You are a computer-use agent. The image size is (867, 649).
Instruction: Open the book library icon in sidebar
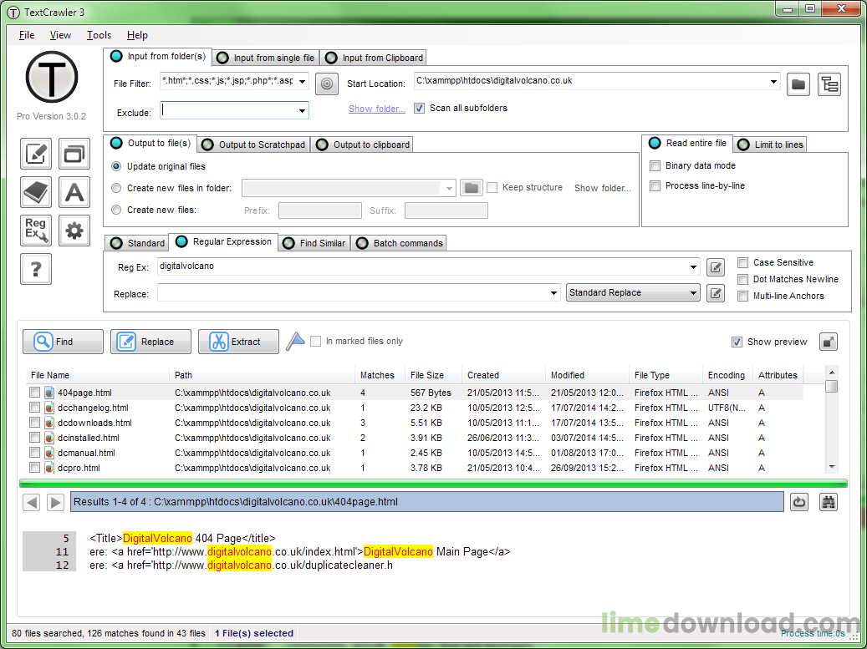click(x=36, y=192)
